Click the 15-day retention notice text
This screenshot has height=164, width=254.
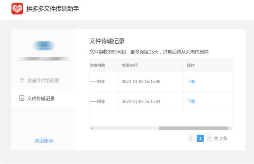(x=149, y=52)
